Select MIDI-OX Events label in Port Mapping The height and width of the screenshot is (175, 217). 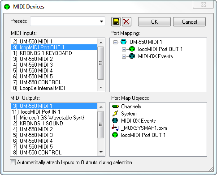pos(156,56)
